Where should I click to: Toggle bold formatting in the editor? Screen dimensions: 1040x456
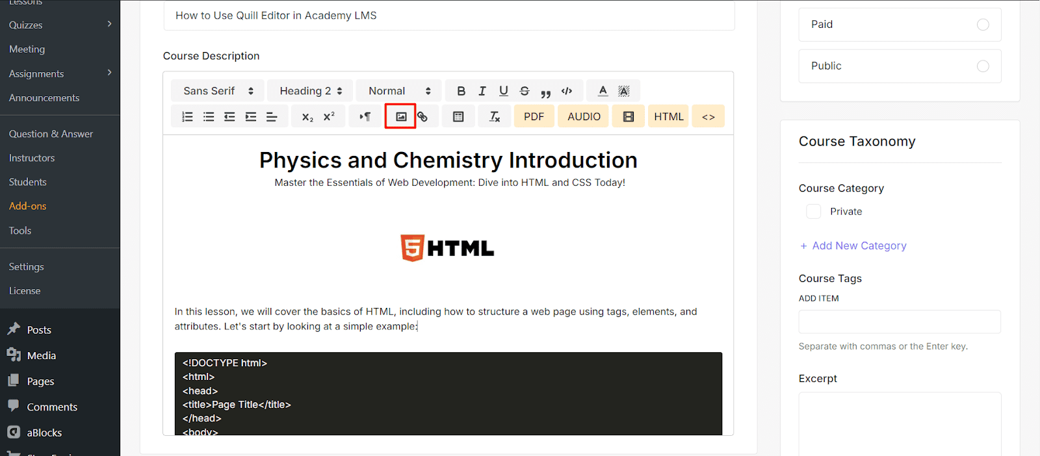tap(461, 91)
